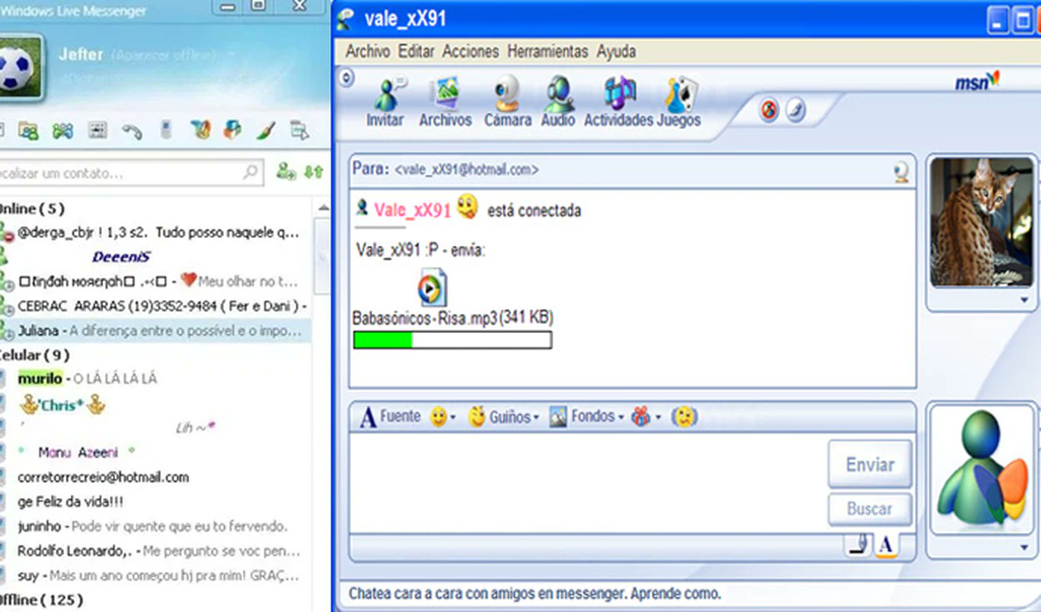Open the Fuente font settings
Image resolution: width=1041 pixels, height=612 pixels.
click(x=390, y=416)
